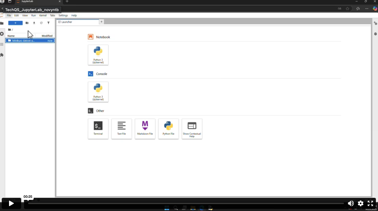
Task: Create a new Python File
Action: [168, 129]
